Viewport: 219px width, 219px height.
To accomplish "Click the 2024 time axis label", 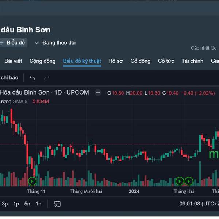I will click(x=134, y=191).
